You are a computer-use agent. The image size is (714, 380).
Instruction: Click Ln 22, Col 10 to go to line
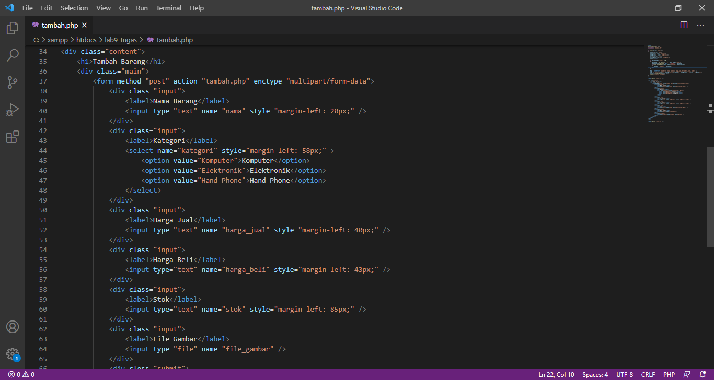pyautogui.click(x=556, y=374)
